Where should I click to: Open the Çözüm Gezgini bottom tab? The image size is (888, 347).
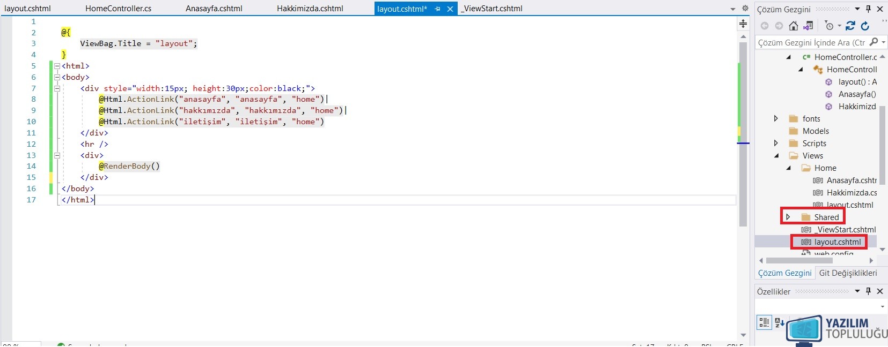pyautogui.click(x=784, y=273)
